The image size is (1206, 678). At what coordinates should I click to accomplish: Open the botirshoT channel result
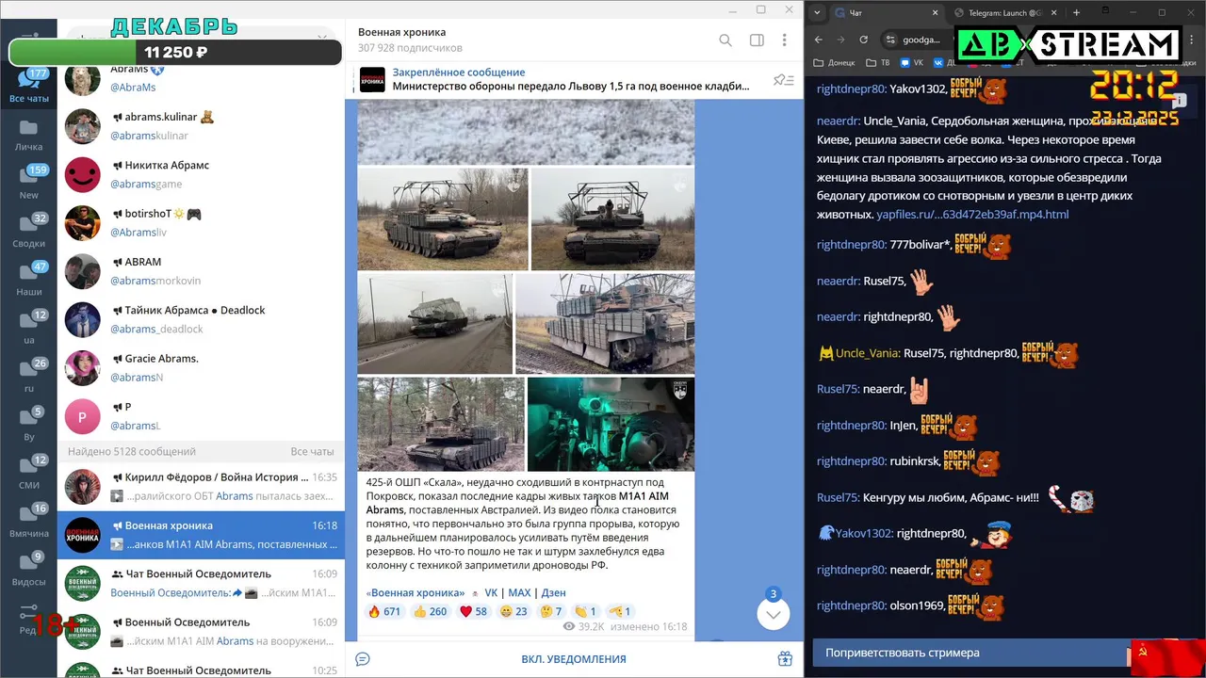201,223
